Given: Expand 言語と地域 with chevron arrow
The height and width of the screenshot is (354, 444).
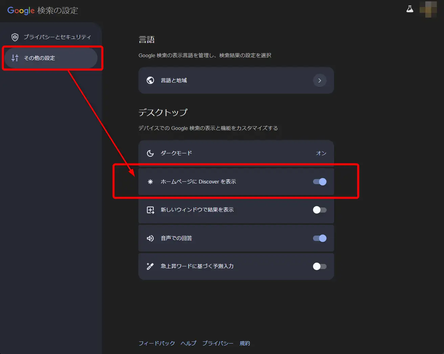Looking at the screenshot, I should click(319, 81).
